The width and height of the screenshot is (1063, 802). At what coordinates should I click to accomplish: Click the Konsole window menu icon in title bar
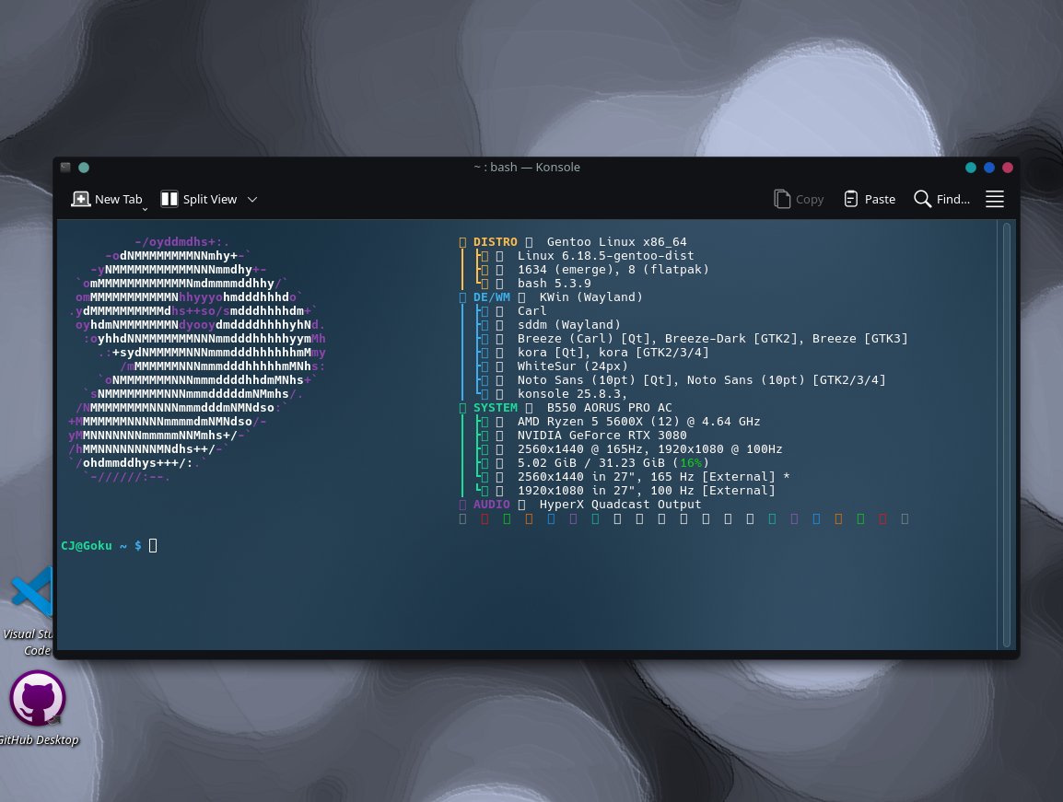pos(65,168)
